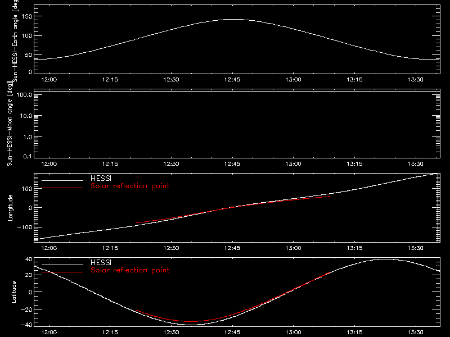The height and width of the screenshot is (337, 450).
Task: Click the -100 tick on Longitude axis
Action: 25,227
